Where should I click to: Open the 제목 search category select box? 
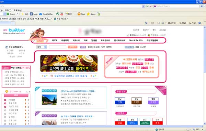[x=42, y=47]
